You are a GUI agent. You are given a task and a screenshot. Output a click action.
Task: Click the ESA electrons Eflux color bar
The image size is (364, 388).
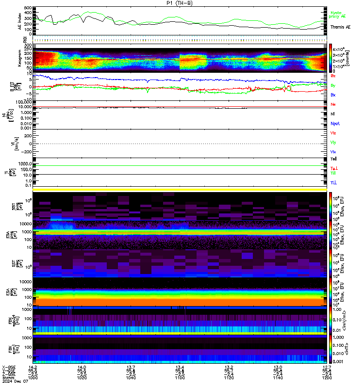click(331, 292)
